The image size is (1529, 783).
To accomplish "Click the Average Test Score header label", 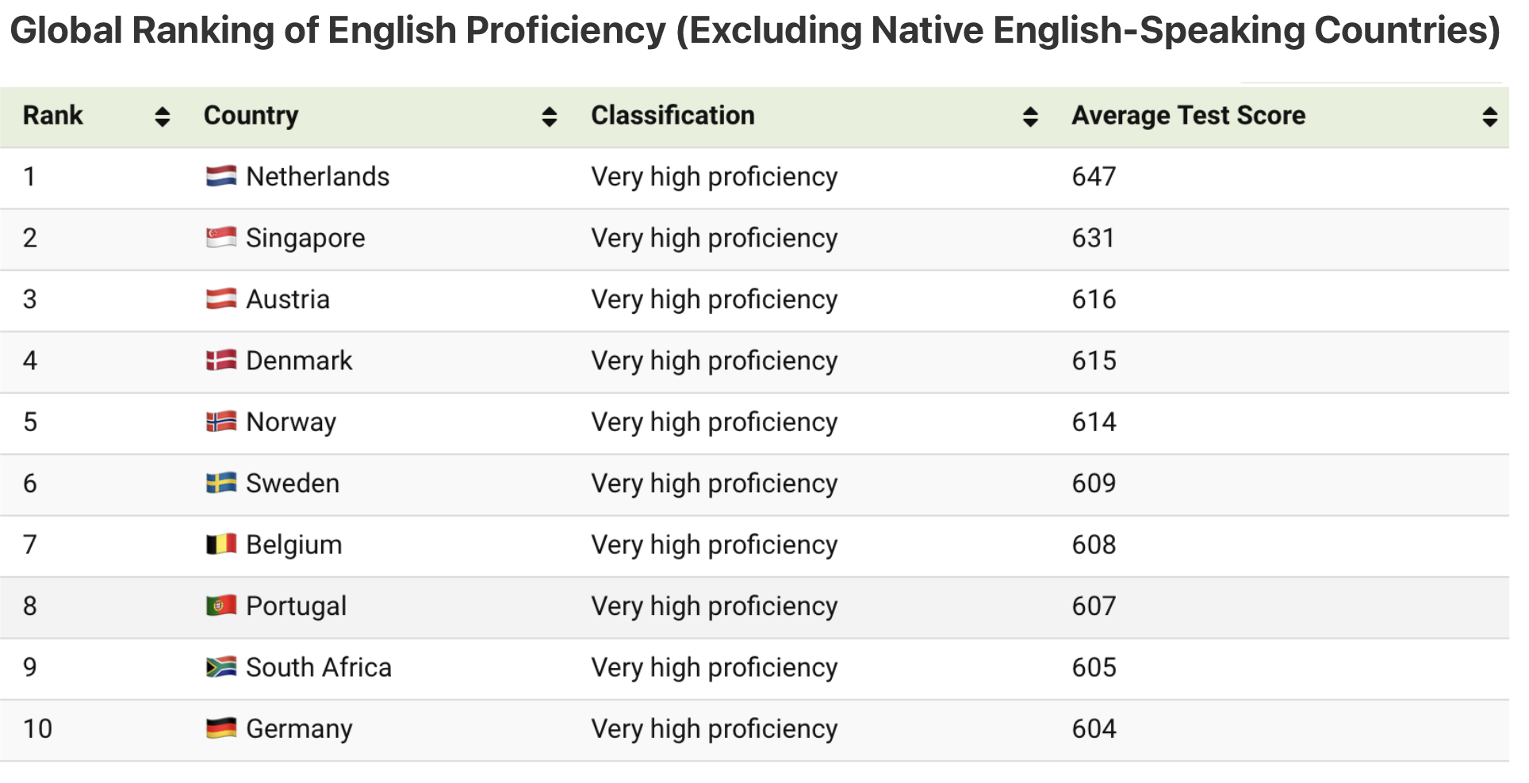I will coord(1188,116).
